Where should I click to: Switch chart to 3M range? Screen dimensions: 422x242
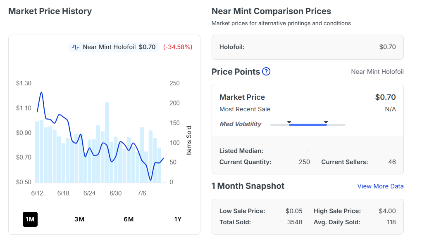point(79,219)
